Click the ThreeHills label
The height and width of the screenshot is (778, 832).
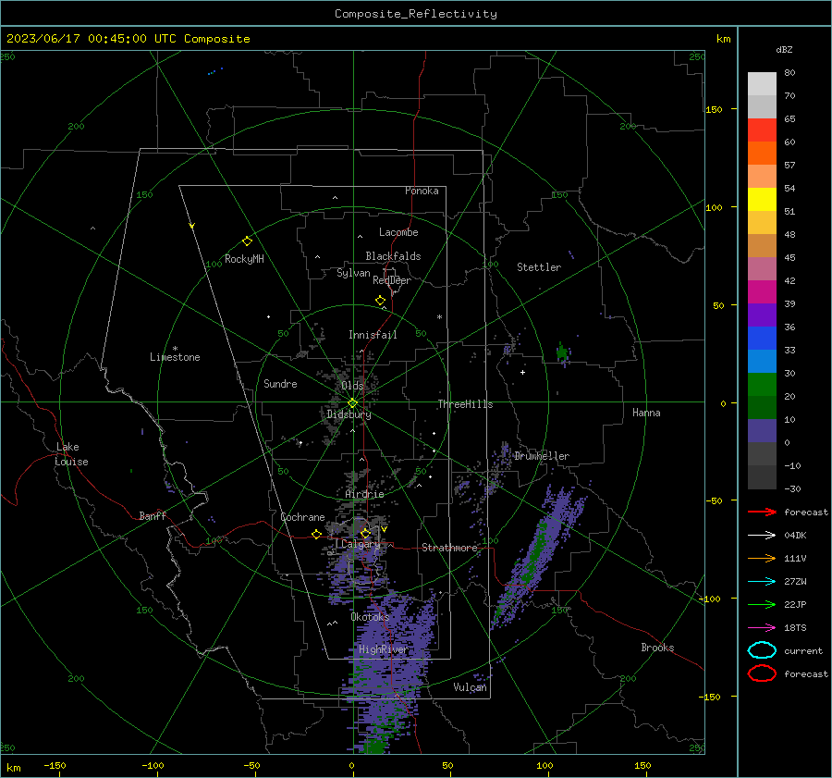[x=465, y=404]
